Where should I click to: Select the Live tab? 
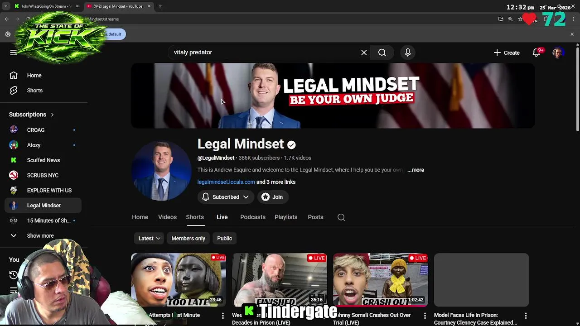tap(222, 217)
